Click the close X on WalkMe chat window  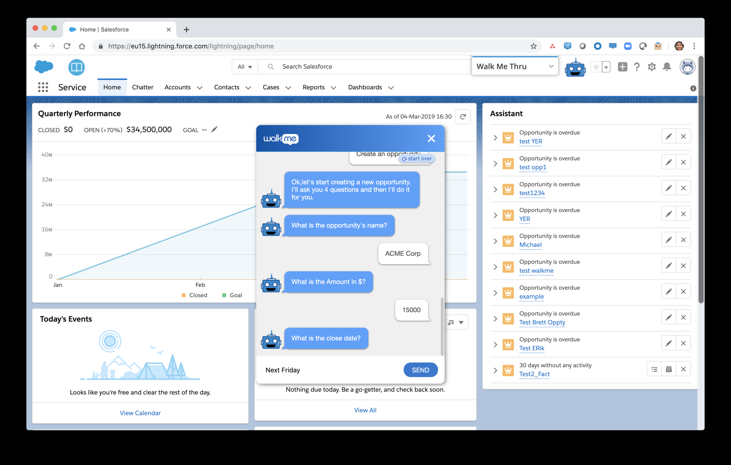pos(431,138)
